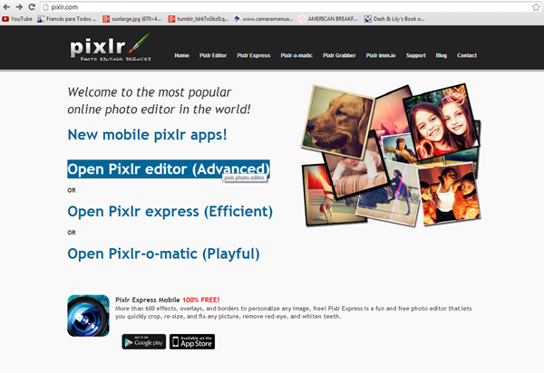The width and height of the screenshot is (544, 373).
Task: Bookmark this page using the star icon
Action: [x=536, y=6]
